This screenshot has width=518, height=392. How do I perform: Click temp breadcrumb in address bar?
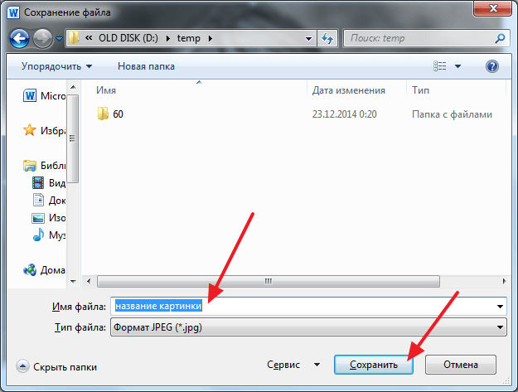point(189,38)
